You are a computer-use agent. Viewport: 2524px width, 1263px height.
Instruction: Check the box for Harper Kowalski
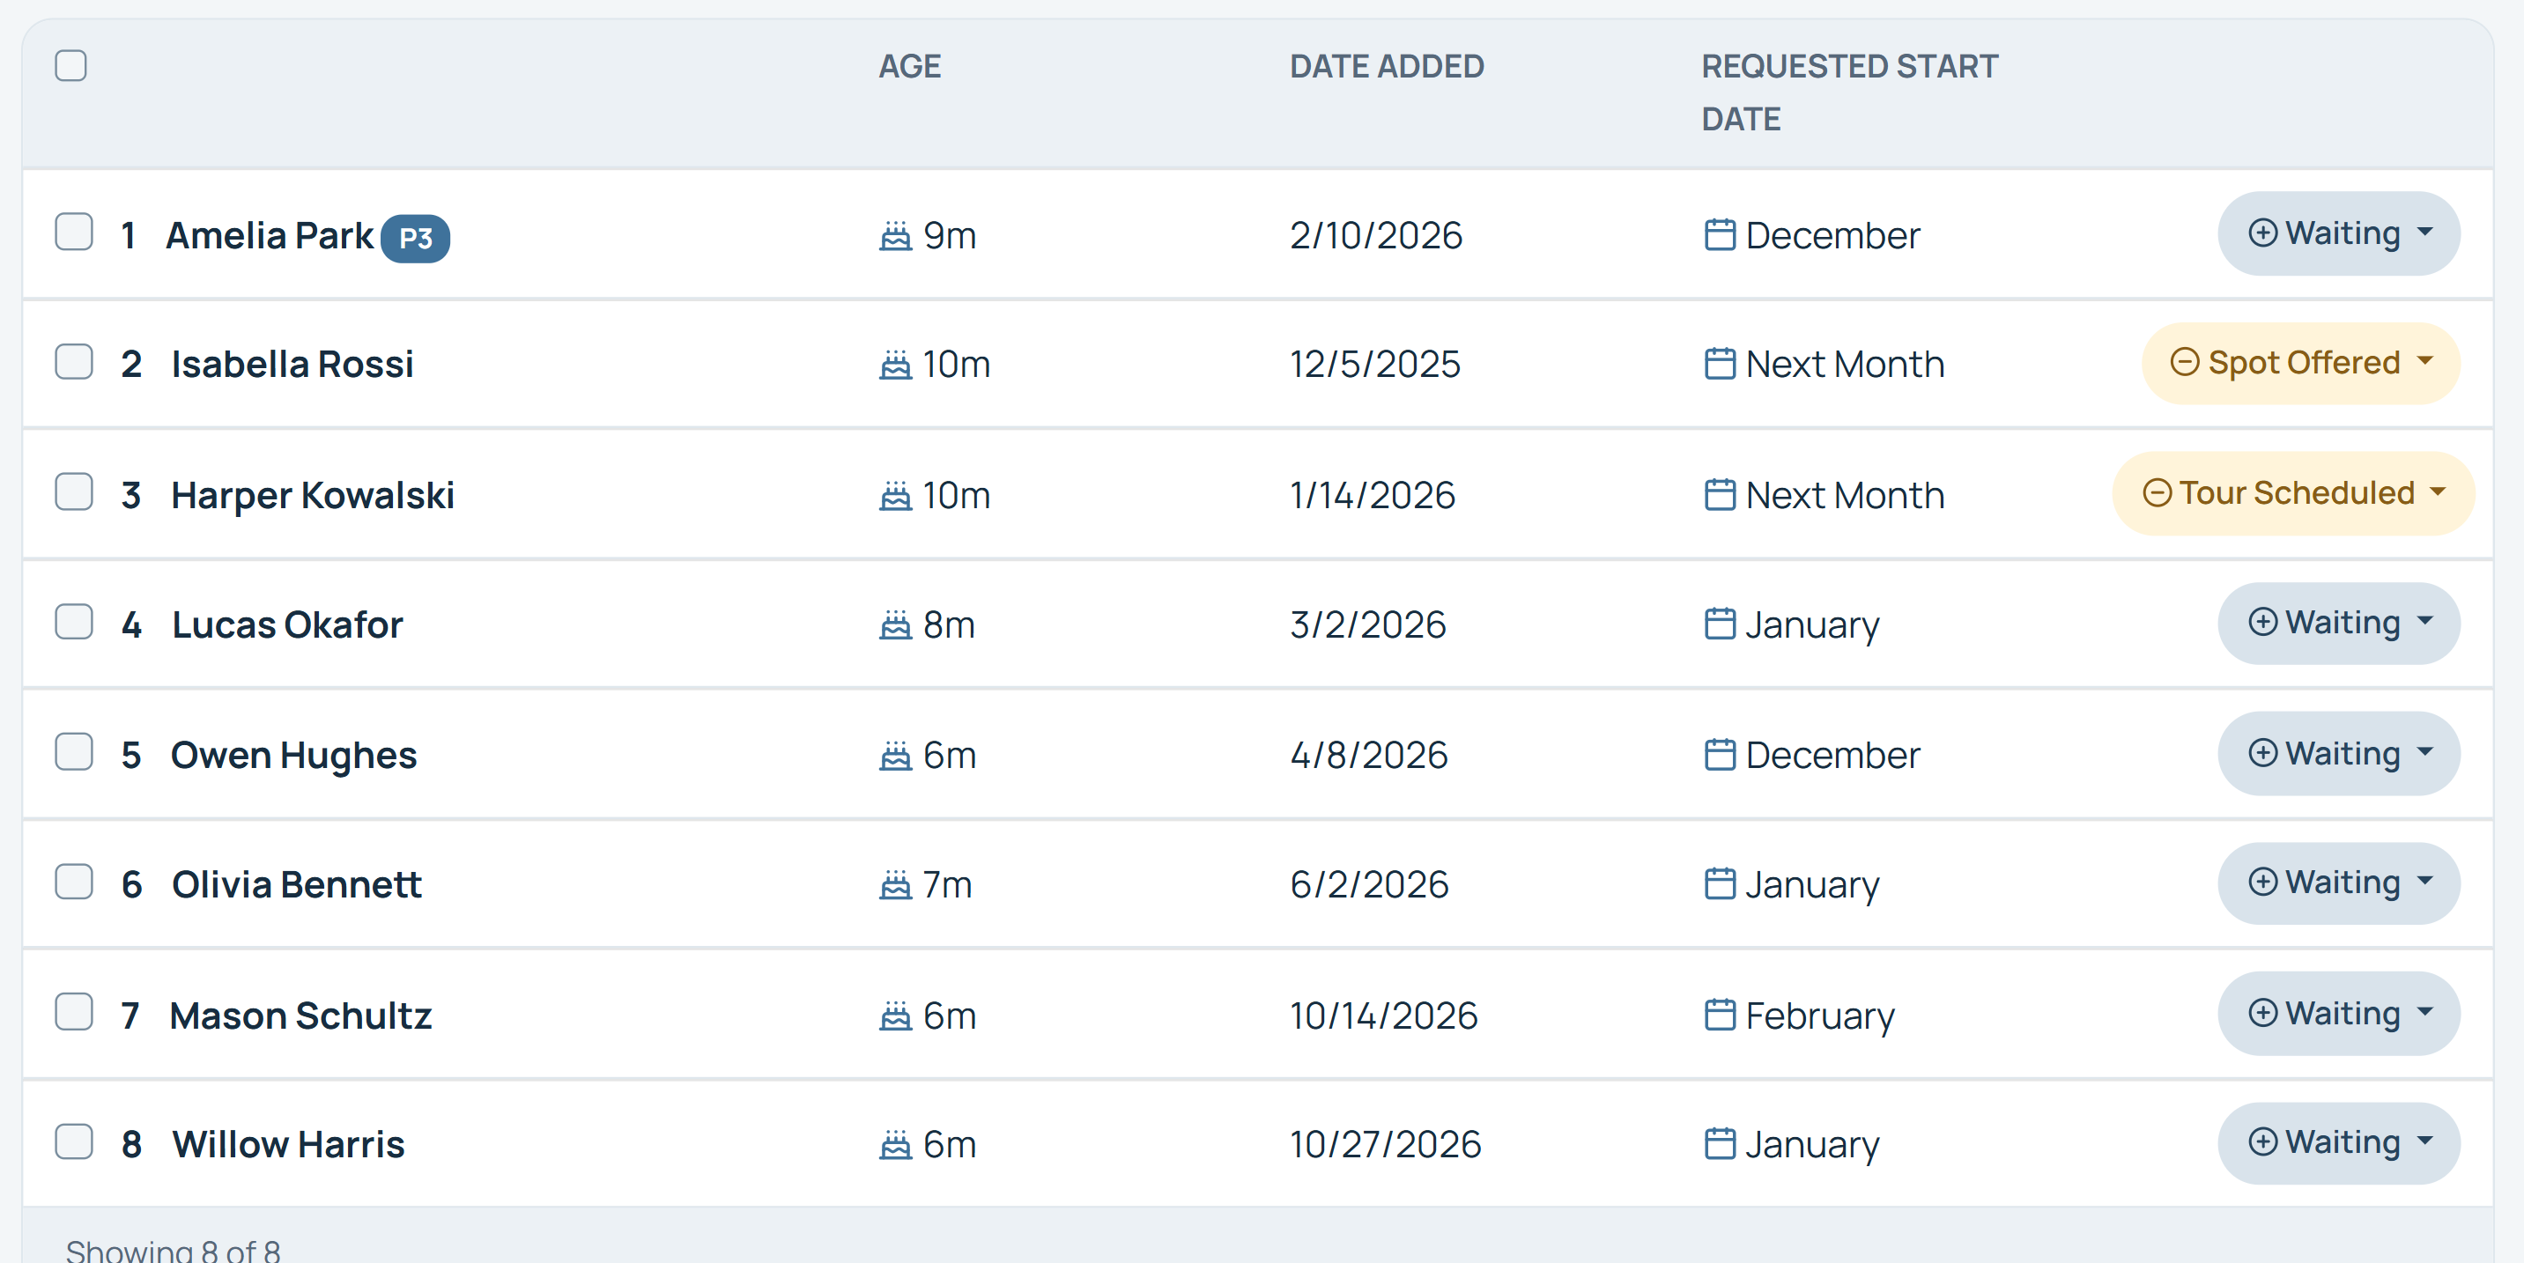pyautogui.click(x=73, y=491)
